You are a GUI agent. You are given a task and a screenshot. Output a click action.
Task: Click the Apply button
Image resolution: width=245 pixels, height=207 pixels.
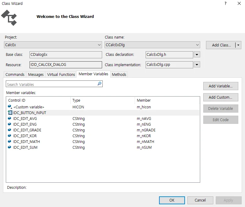[x=229, y=200]
